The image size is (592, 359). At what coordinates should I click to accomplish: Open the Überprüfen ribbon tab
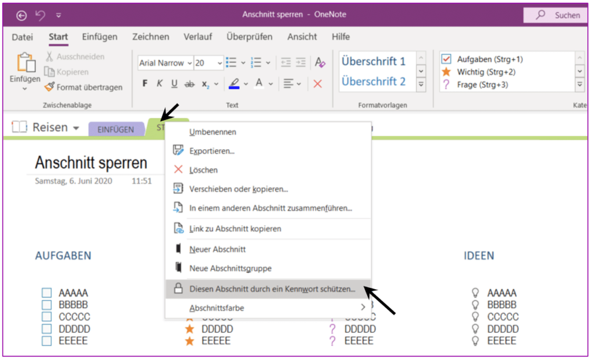[249, 37]
